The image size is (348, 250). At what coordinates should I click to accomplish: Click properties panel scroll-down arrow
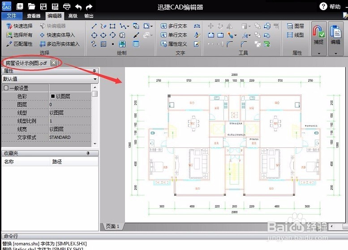(95, 144)
